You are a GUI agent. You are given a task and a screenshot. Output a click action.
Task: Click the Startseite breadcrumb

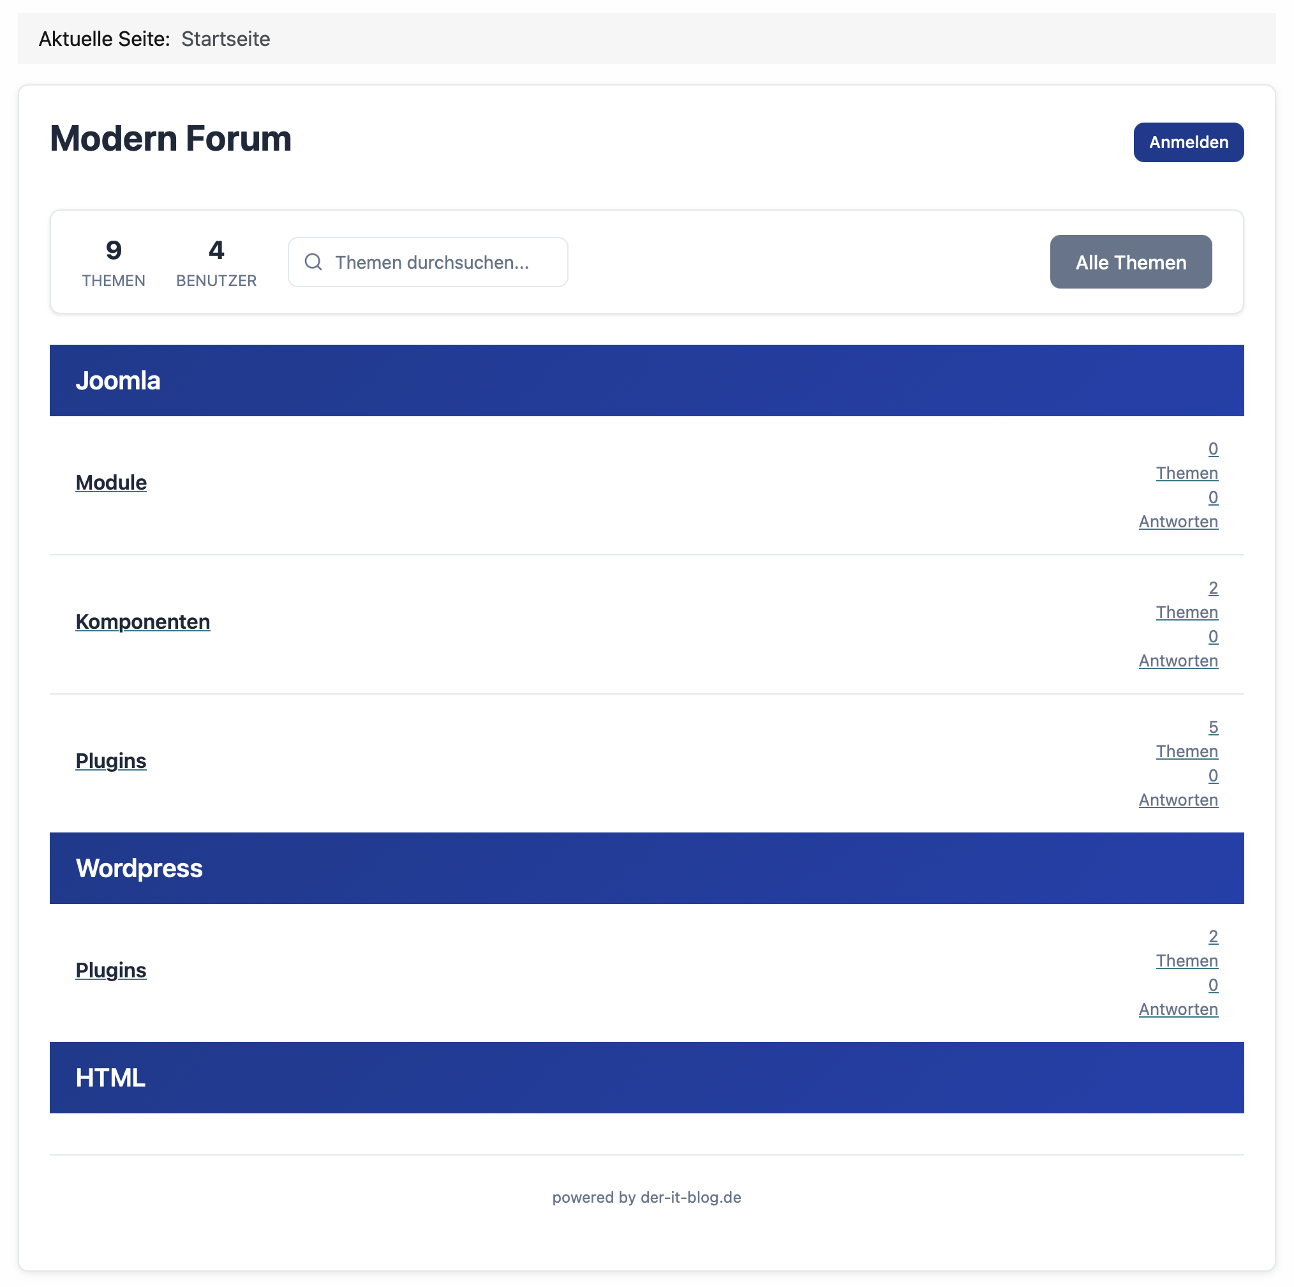[226, 39]
